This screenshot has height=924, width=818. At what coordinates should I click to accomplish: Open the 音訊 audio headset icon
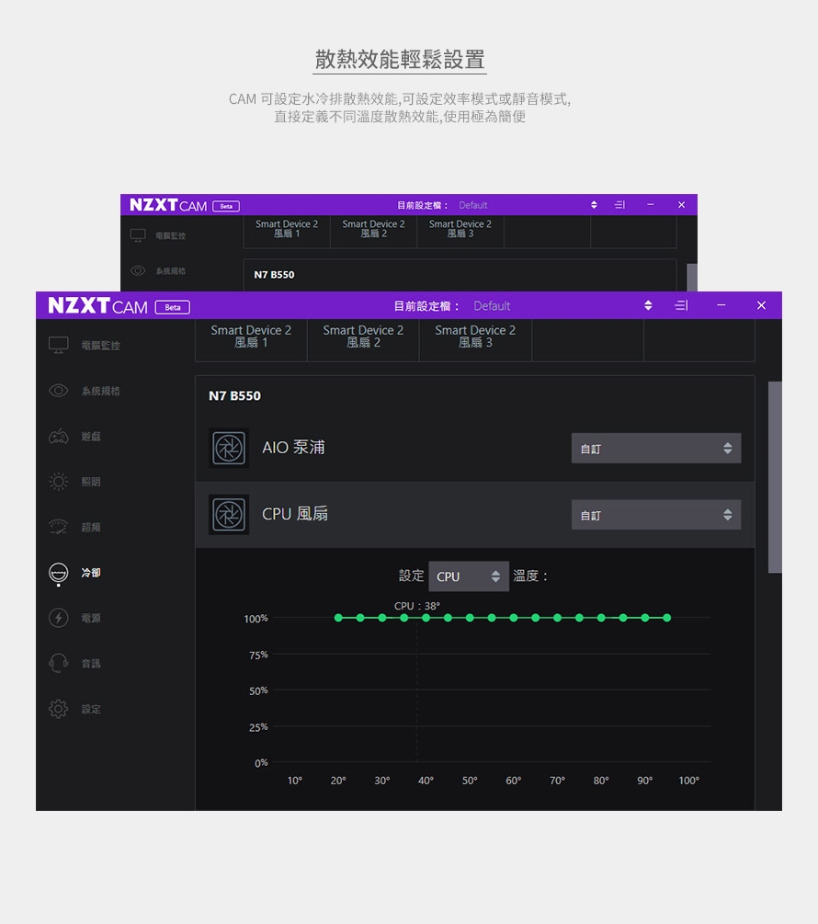(59, 663)
